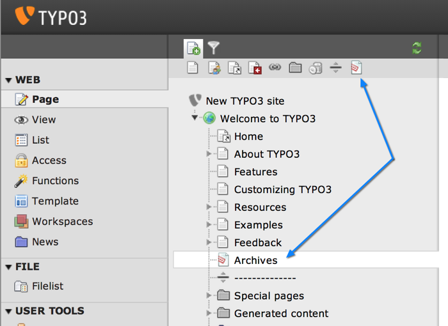Viewport: 448px width, 326px height.
Task: Click the Functions magic wand icon
Action: (21, 181)
